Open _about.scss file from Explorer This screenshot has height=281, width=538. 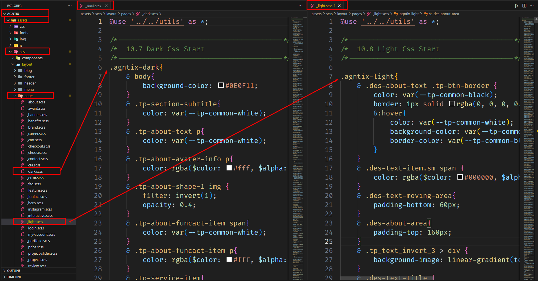click(x=36, y=102)
